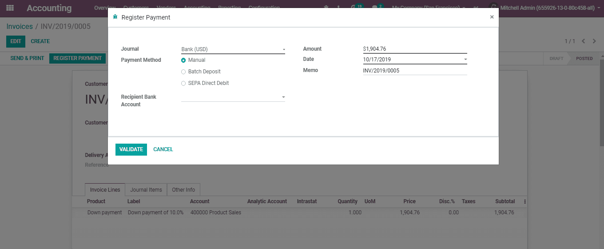604x249 pixels.
Task: Switch to the Journal Items tab
Action: coord(146,190)
